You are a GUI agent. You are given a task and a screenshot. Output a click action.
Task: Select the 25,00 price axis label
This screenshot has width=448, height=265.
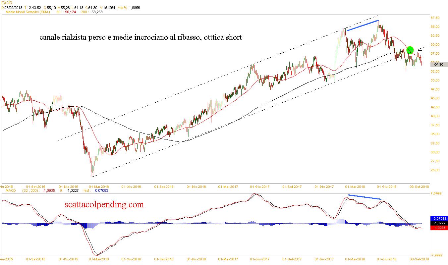click(x=435, y=170)
